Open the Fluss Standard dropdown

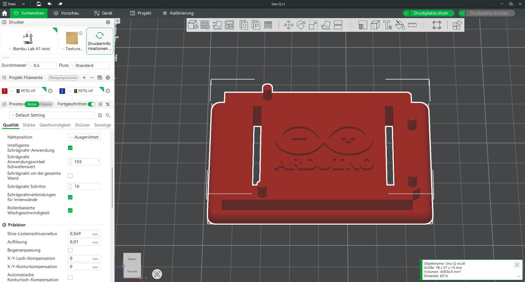click(x=90, y=66)
